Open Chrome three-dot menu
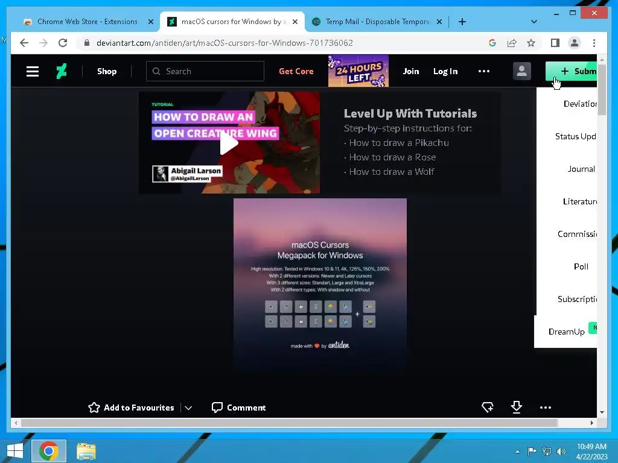This screenshot has width=618, height=463. (x=594, y=43)
